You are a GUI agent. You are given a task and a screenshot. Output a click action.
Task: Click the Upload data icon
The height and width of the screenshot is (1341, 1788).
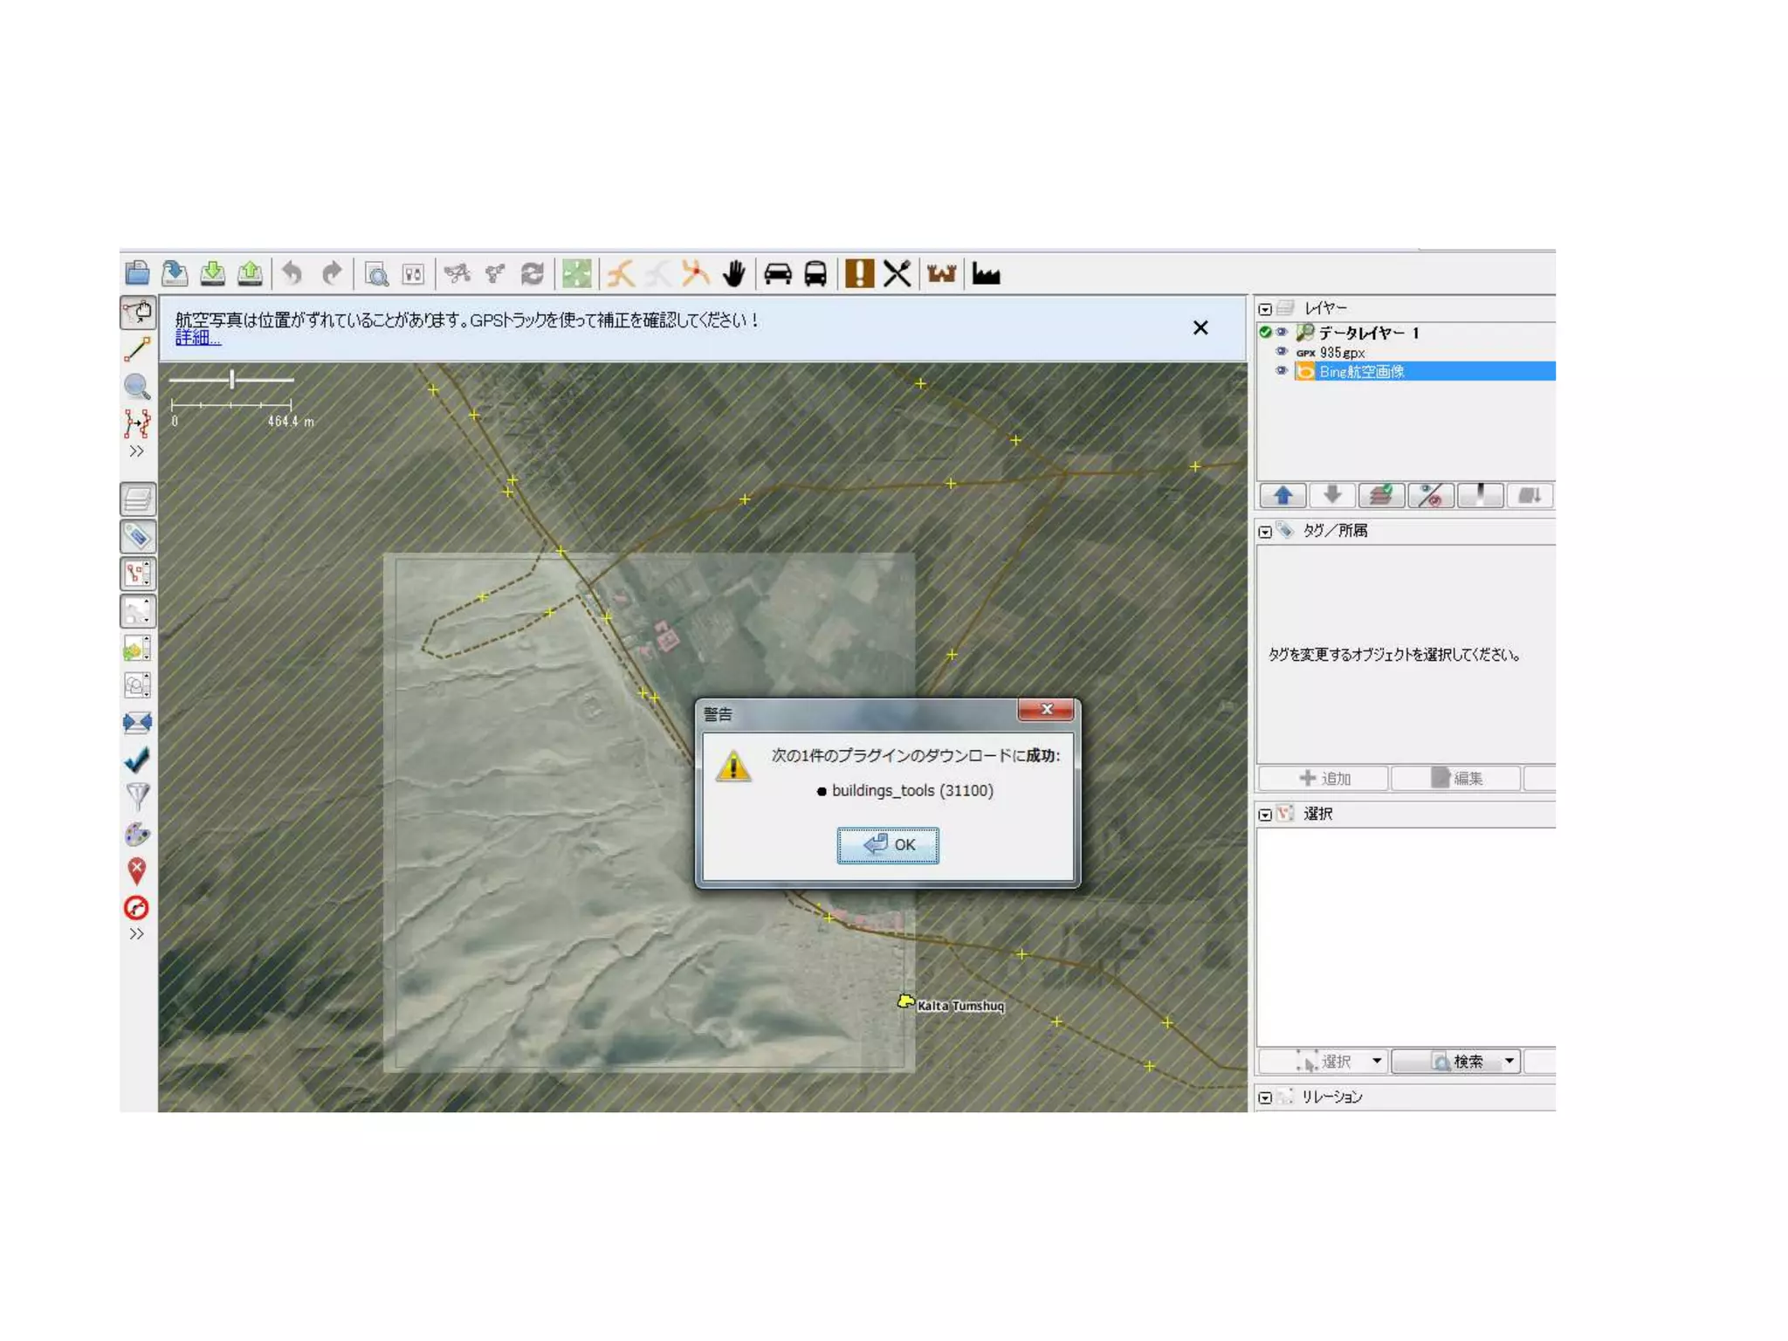tap(250, 274)
